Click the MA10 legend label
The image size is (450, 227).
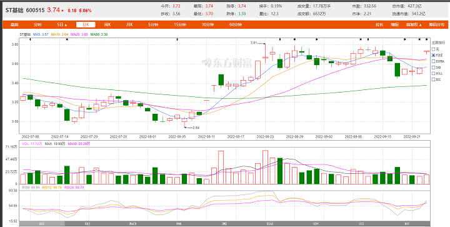pyautogui.click(x=60, y=34)
